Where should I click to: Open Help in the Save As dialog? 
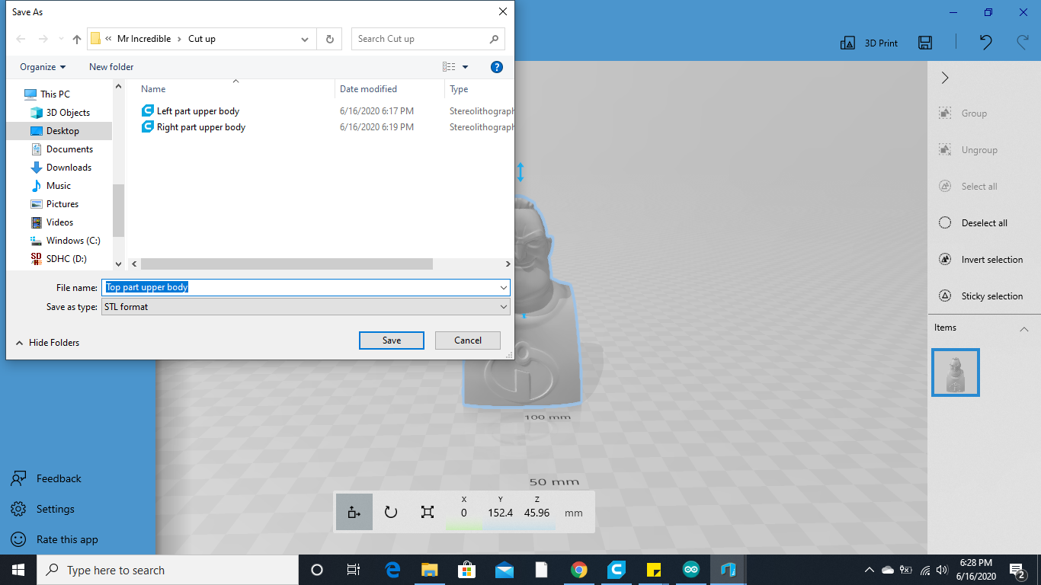[496, 67]
